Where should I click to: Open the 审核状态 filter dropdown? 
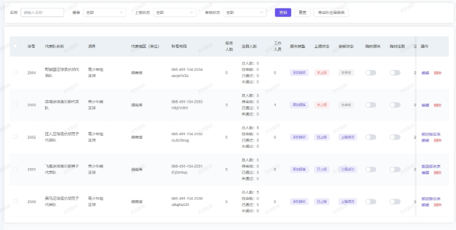[x=245, y=13]
